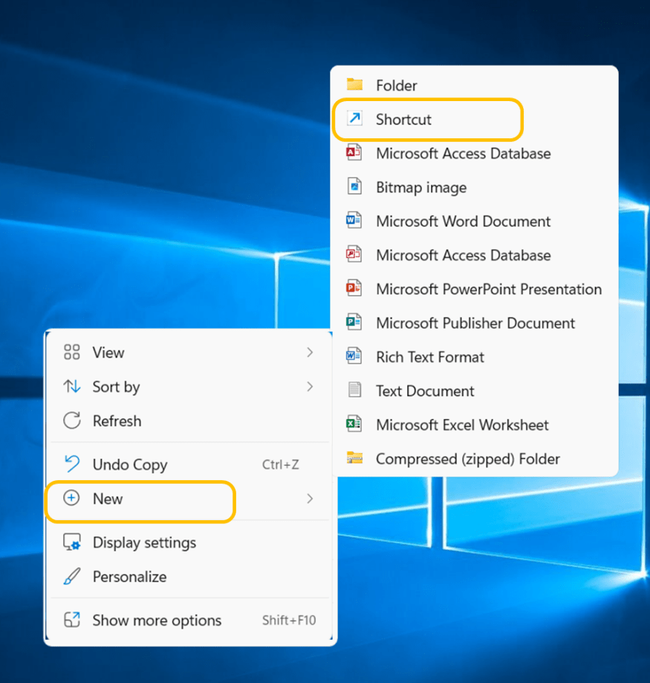This screenshot has height=683, width=650.
Task: Expand the New submenu chevron
Action: pos(311,499)
